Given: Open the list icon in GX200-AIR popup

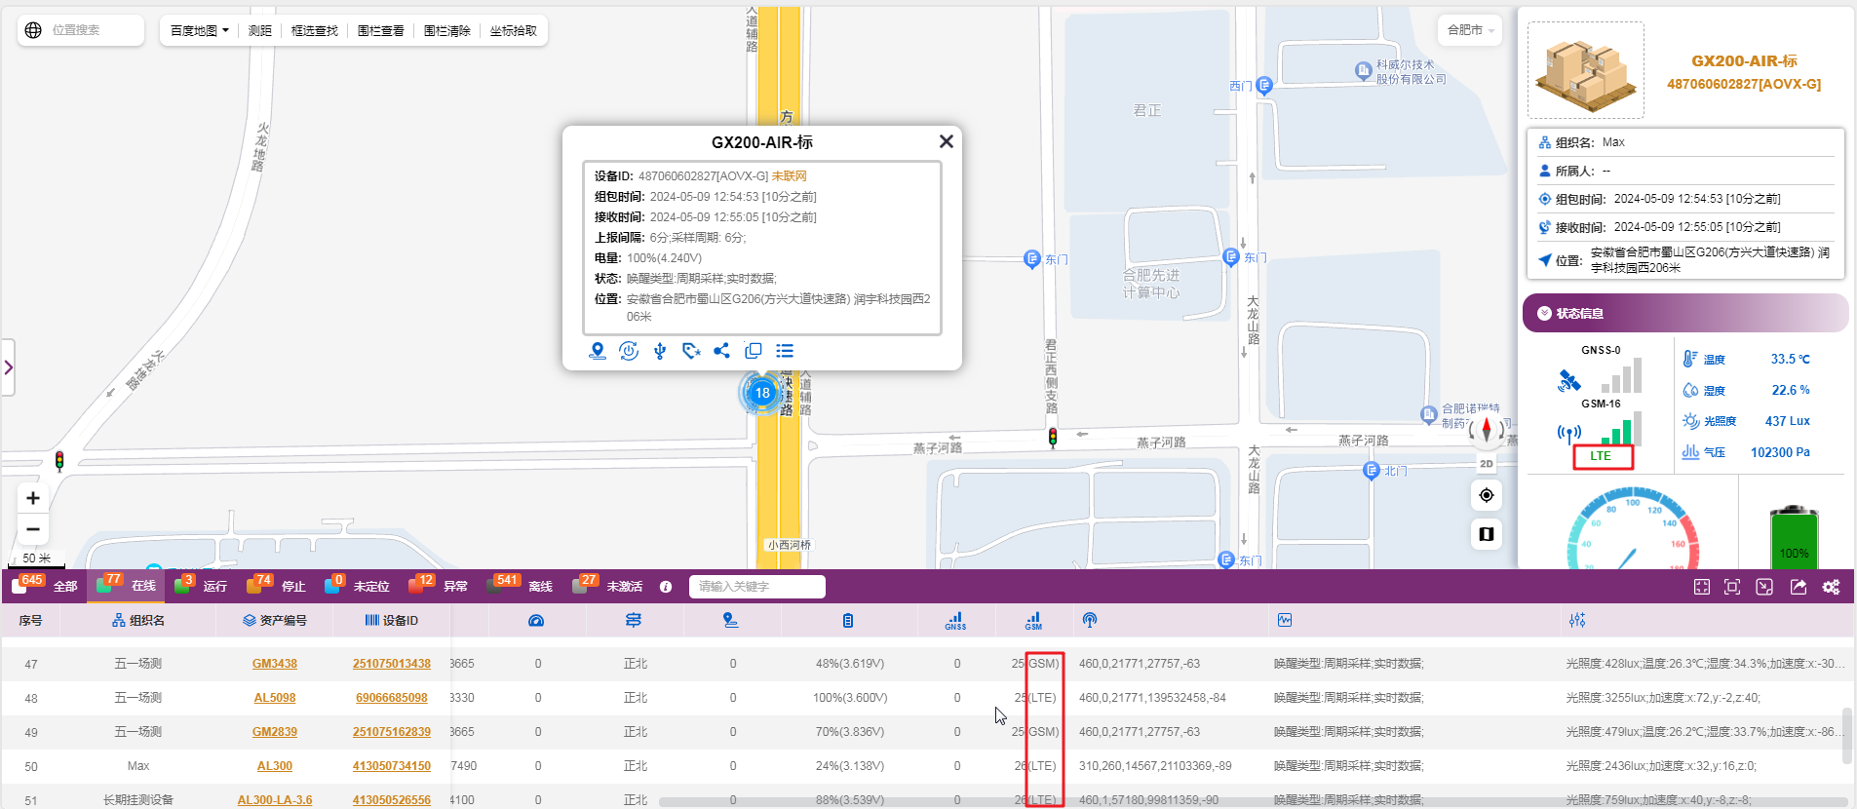Looking at the screenshot, I should pos(785,351).
